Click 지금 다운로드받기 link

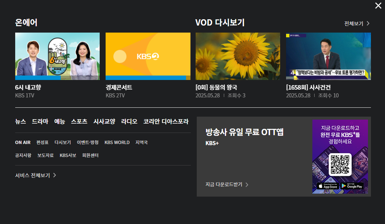224,184
